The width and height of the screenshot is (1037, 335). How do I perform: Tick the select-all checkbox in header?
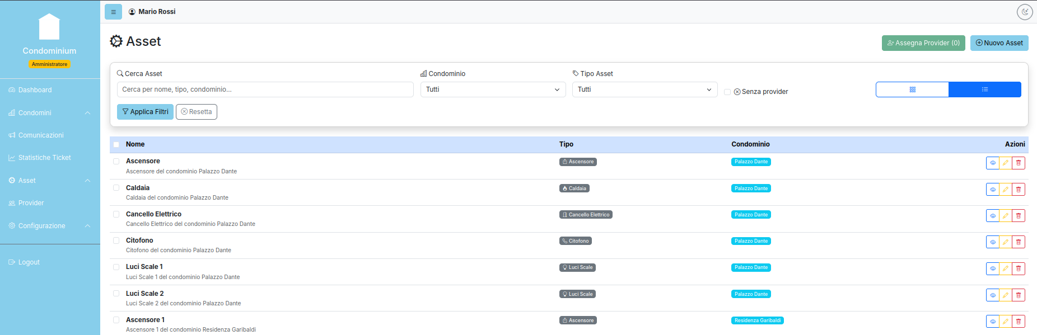[x=116, y=144]
